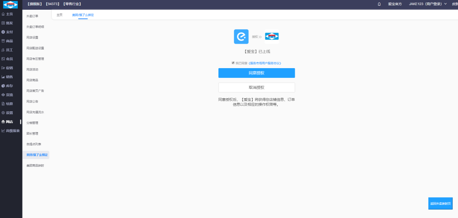Image resolution: width=458 pixels, height=218 pixels.
Task: Click the 取消授权 button
Action: (x=257, y=88)
